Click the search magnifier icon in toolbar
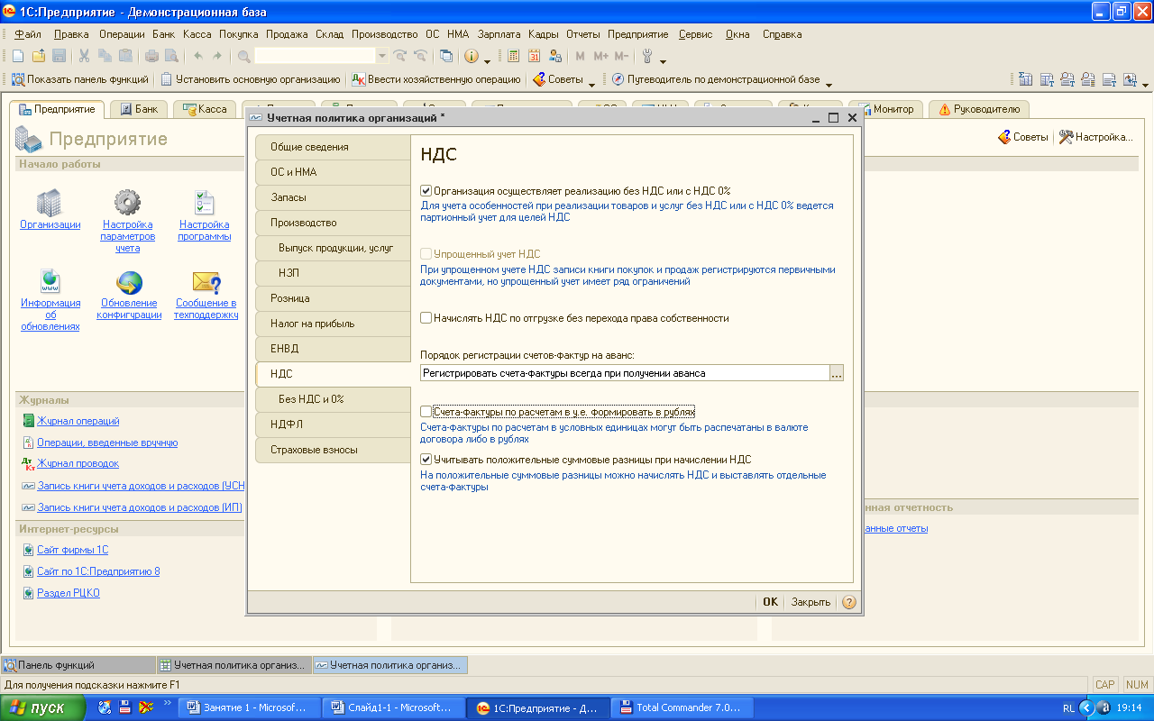The image size is (1154, 721). click(243, 56)
